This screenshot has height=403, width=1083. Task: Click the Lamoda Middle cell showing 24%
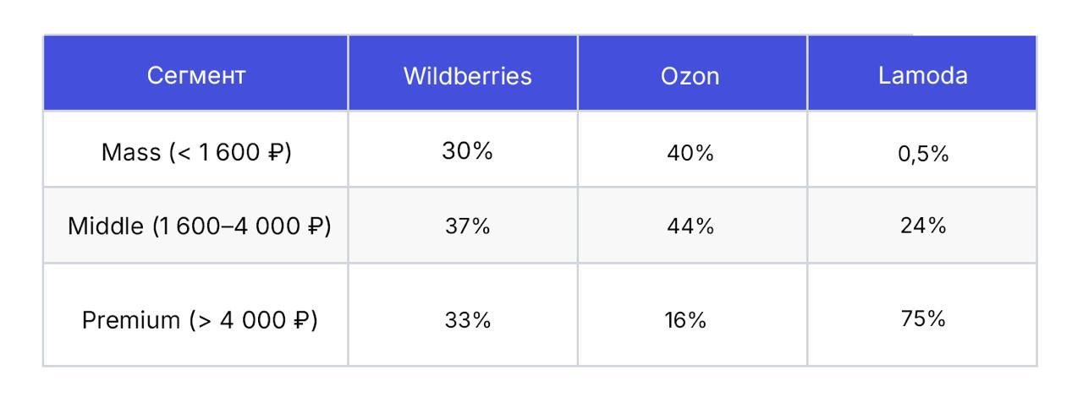coord(922,226)
